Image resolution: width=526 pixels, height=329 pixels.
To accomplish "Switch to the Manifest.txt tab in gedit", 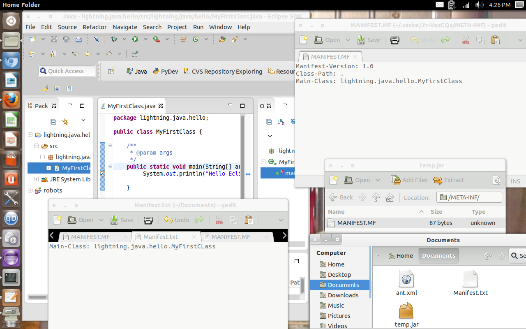I will (x=161, y=237).
